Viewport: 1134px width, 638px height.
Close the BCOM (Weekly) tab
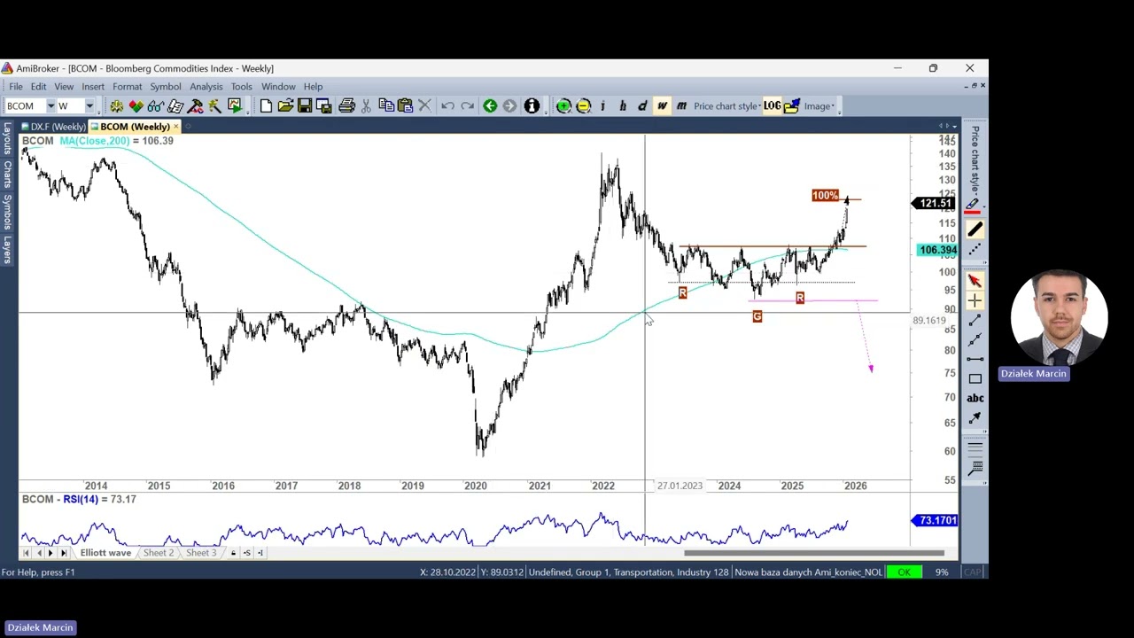pyautogui.click(x=175, y=127)
